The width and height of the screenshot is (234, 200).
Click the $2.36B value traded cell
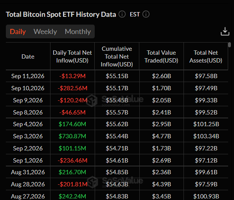[x=162, y=172]
